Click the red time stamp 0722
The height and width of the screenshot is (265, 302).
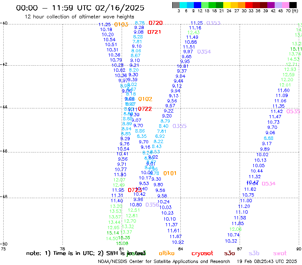click(x=145, y=109)
